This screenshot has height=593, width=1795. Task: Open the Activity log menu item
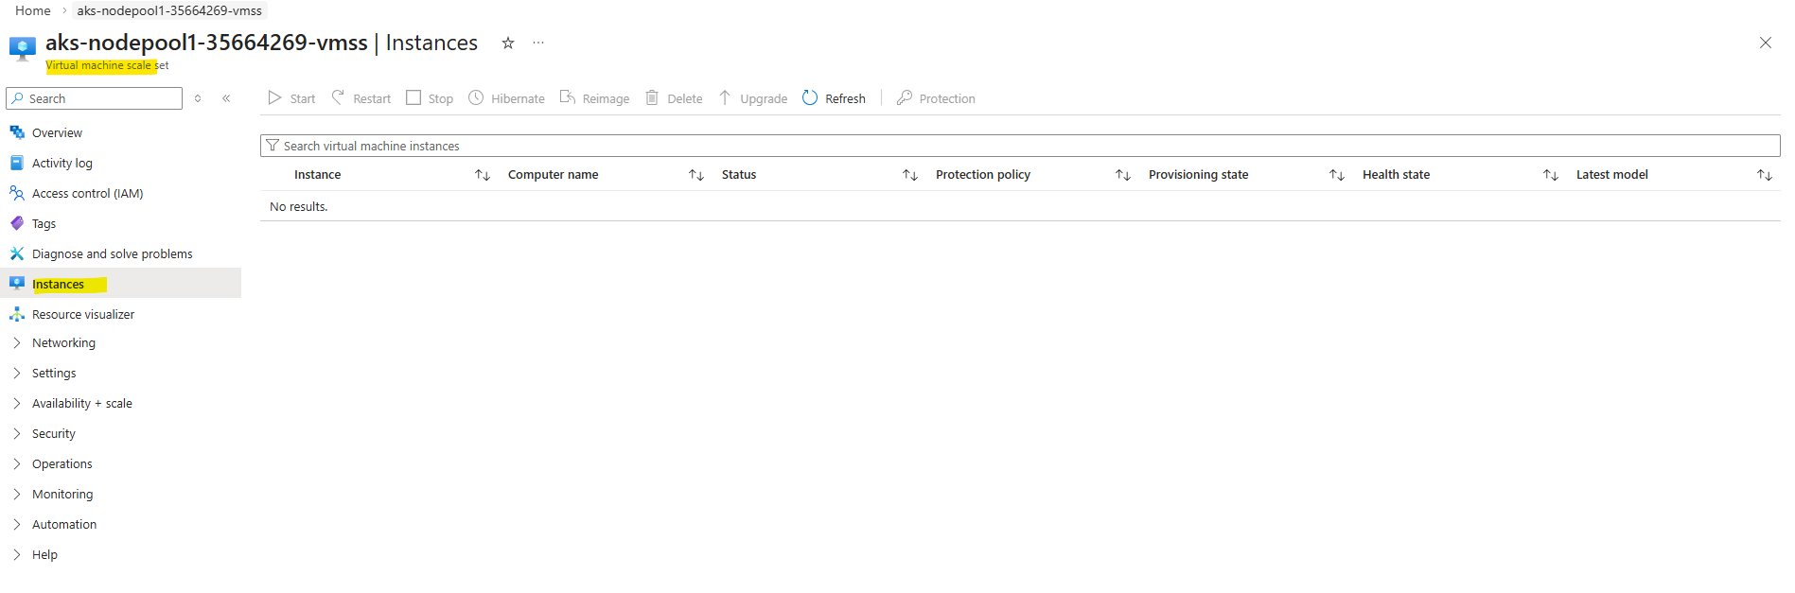pos(62,164)
